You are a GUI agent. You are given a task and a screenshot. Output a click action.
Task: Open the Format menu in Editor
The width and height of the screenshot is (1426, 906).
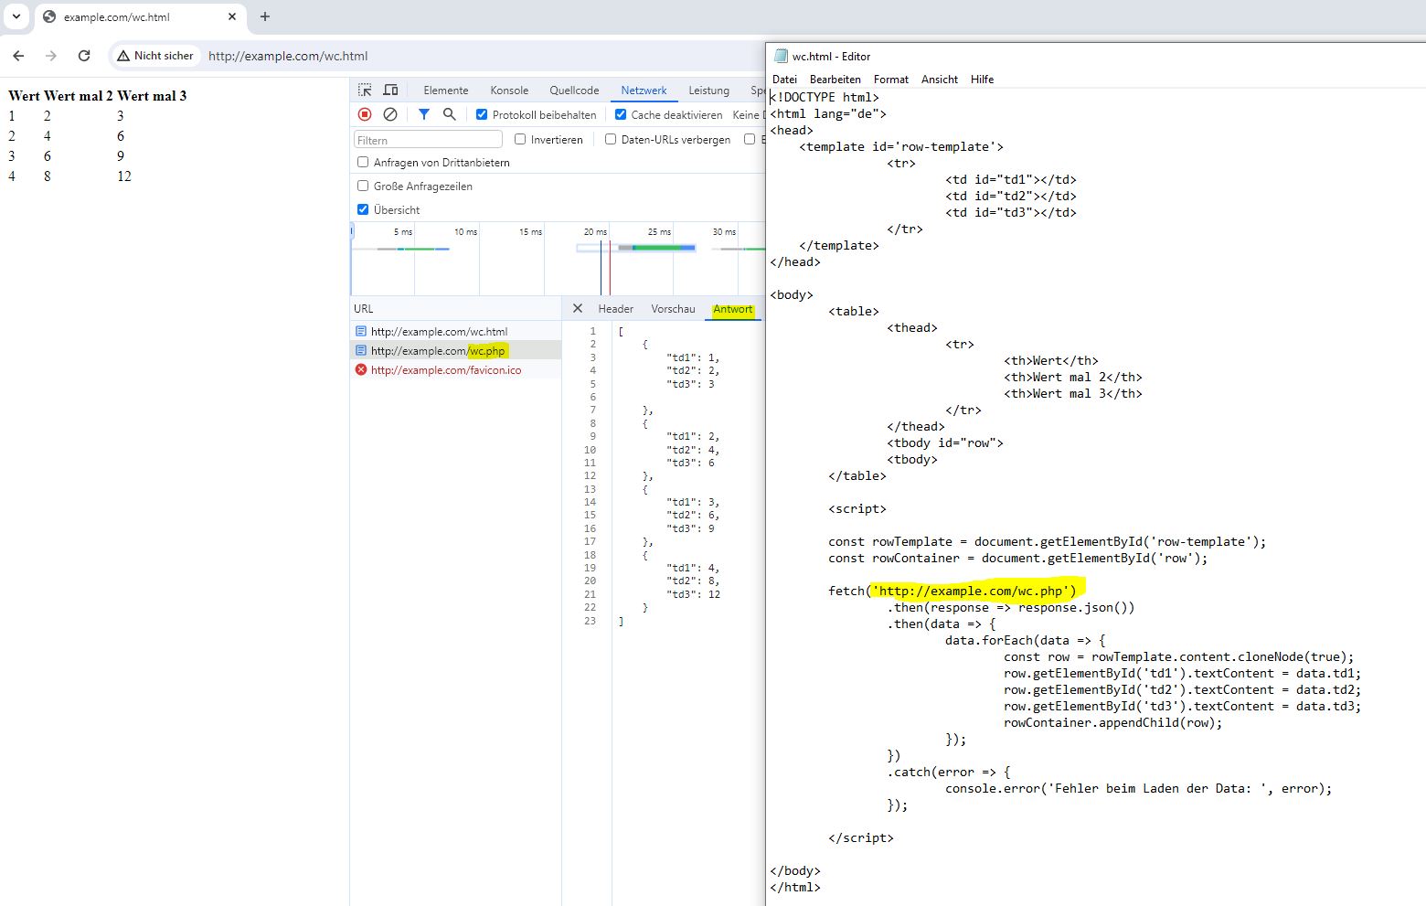tap(890, 80)
